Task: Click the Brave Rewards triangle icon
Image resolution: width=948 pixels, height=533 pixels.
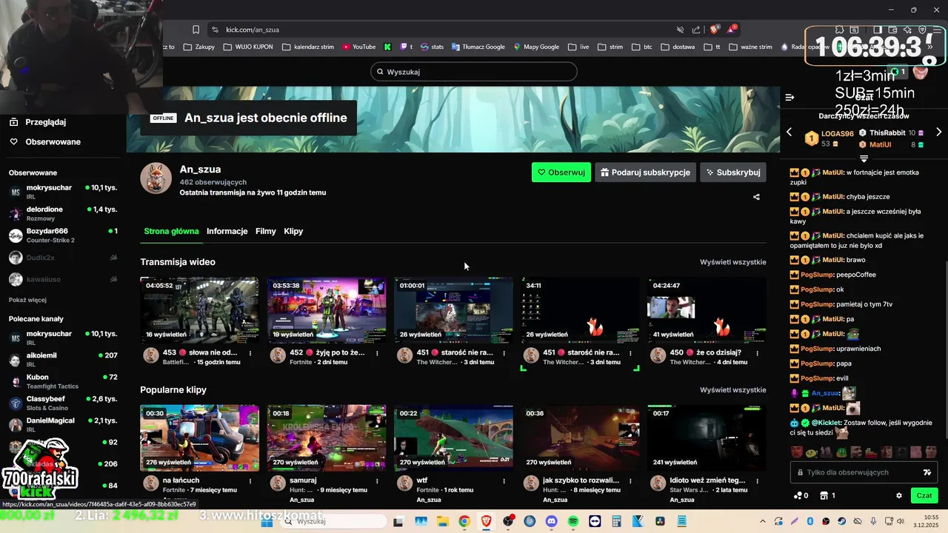Action: coord(732,30)
